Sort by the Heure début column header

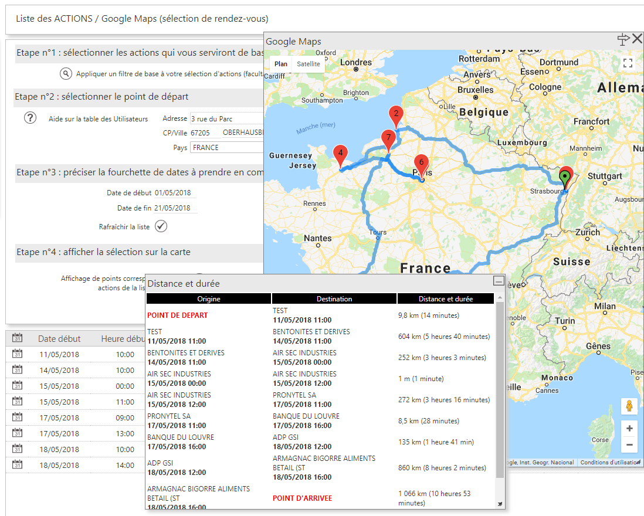click(123, 339)
